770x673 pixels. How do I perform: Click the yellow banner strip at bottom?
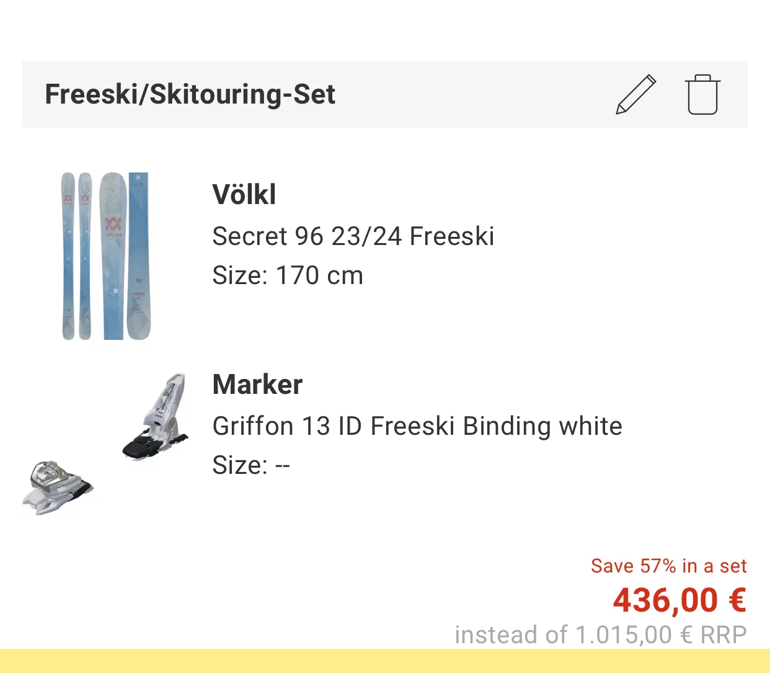click(384, 661)
